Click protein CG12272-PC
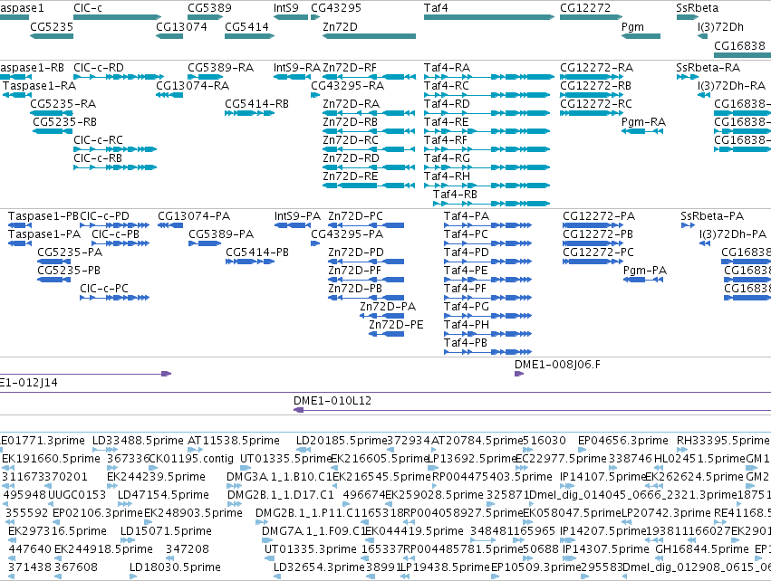The image size is (771, 581). coord(593,262)
